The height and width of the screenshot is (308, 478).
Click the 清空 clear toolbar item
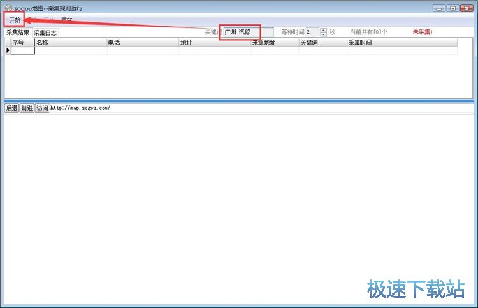pos(66,20)
